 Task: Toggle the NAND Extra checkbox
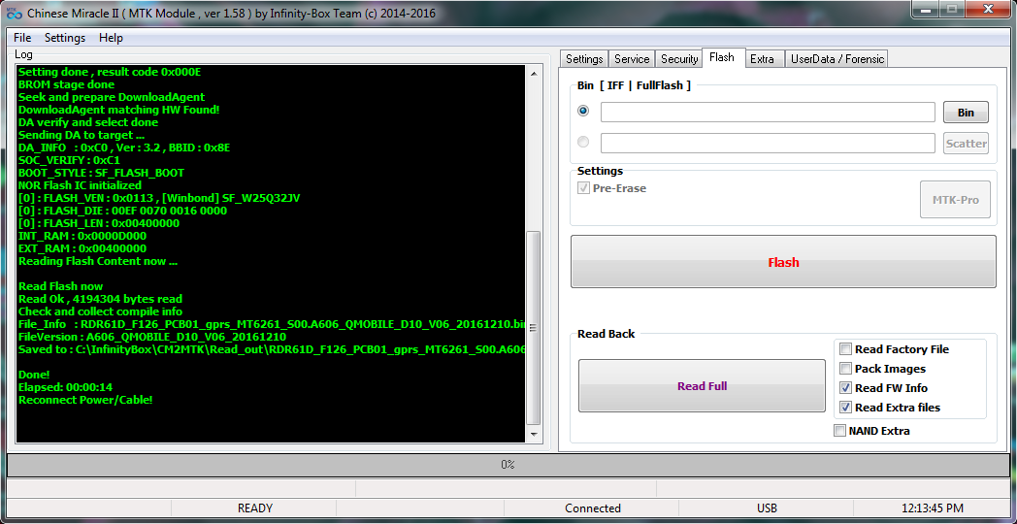(839, 431)
